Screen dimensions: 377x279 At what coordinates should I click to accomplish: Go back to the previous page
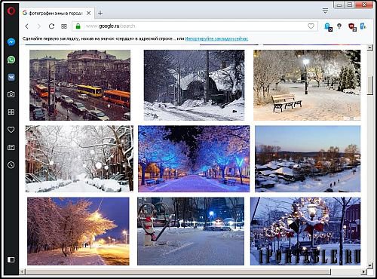click(27, 26)
